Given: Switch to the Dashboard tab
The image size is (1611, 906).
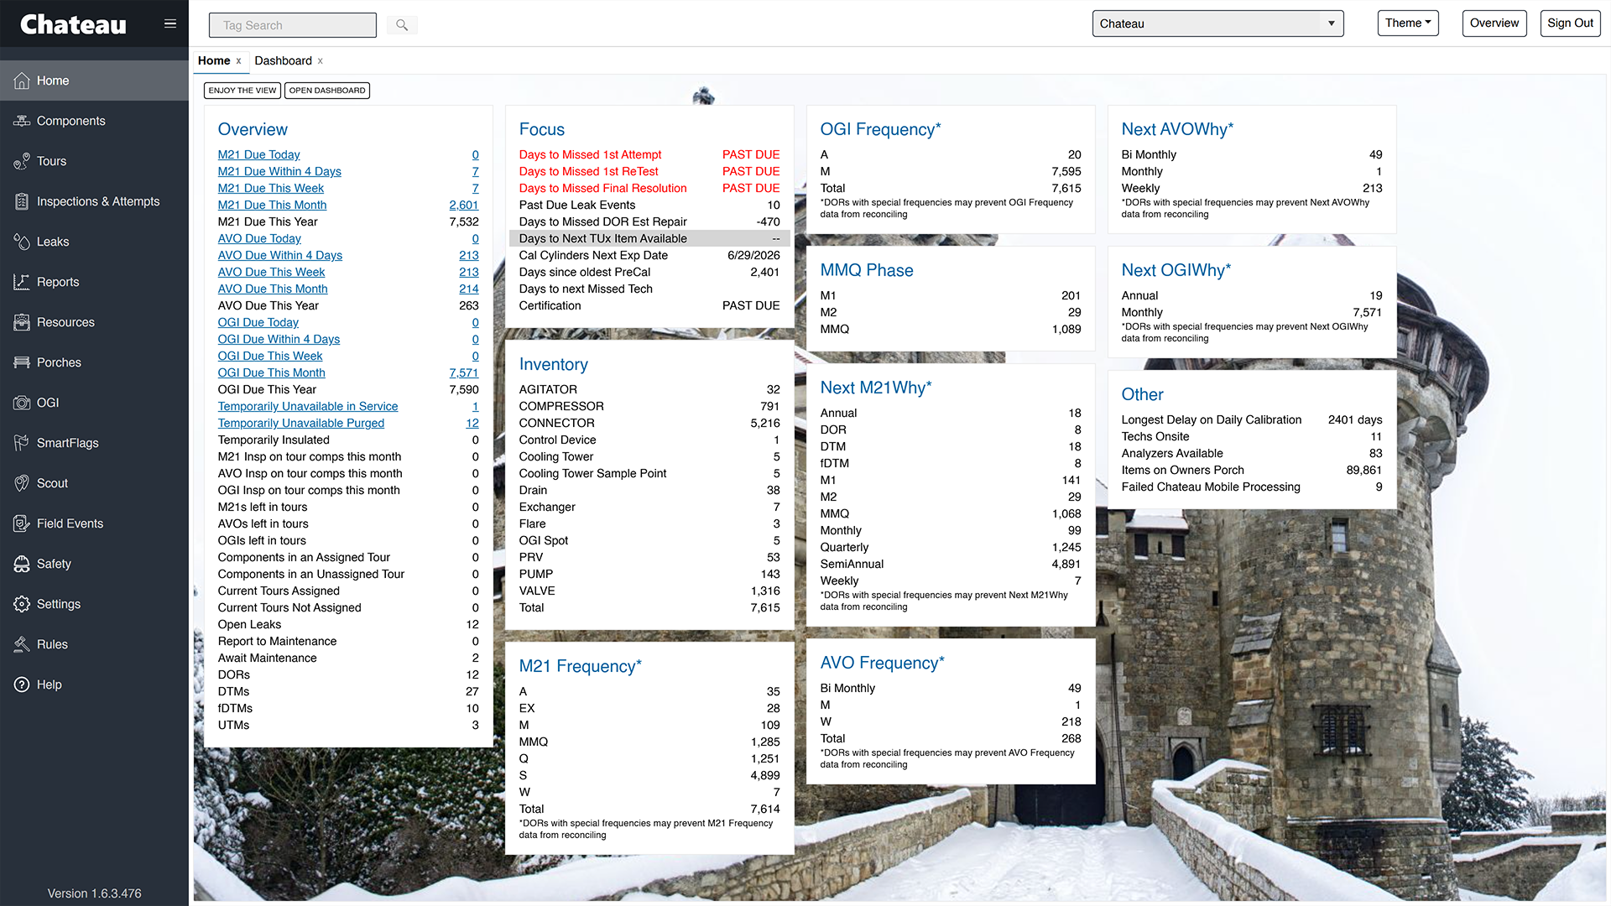Looking at the screenshot, I should (x=283, y=60).
